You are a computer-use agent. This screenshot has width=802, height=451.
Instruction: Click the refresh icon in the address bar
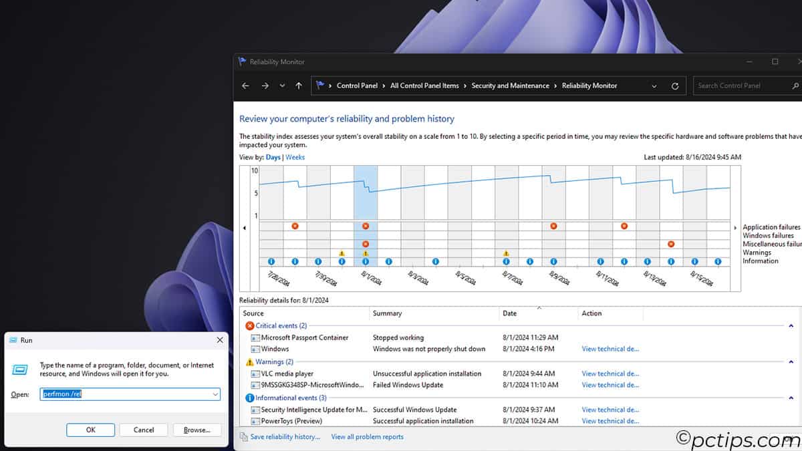pyautogui.click(x=674, y=86)
